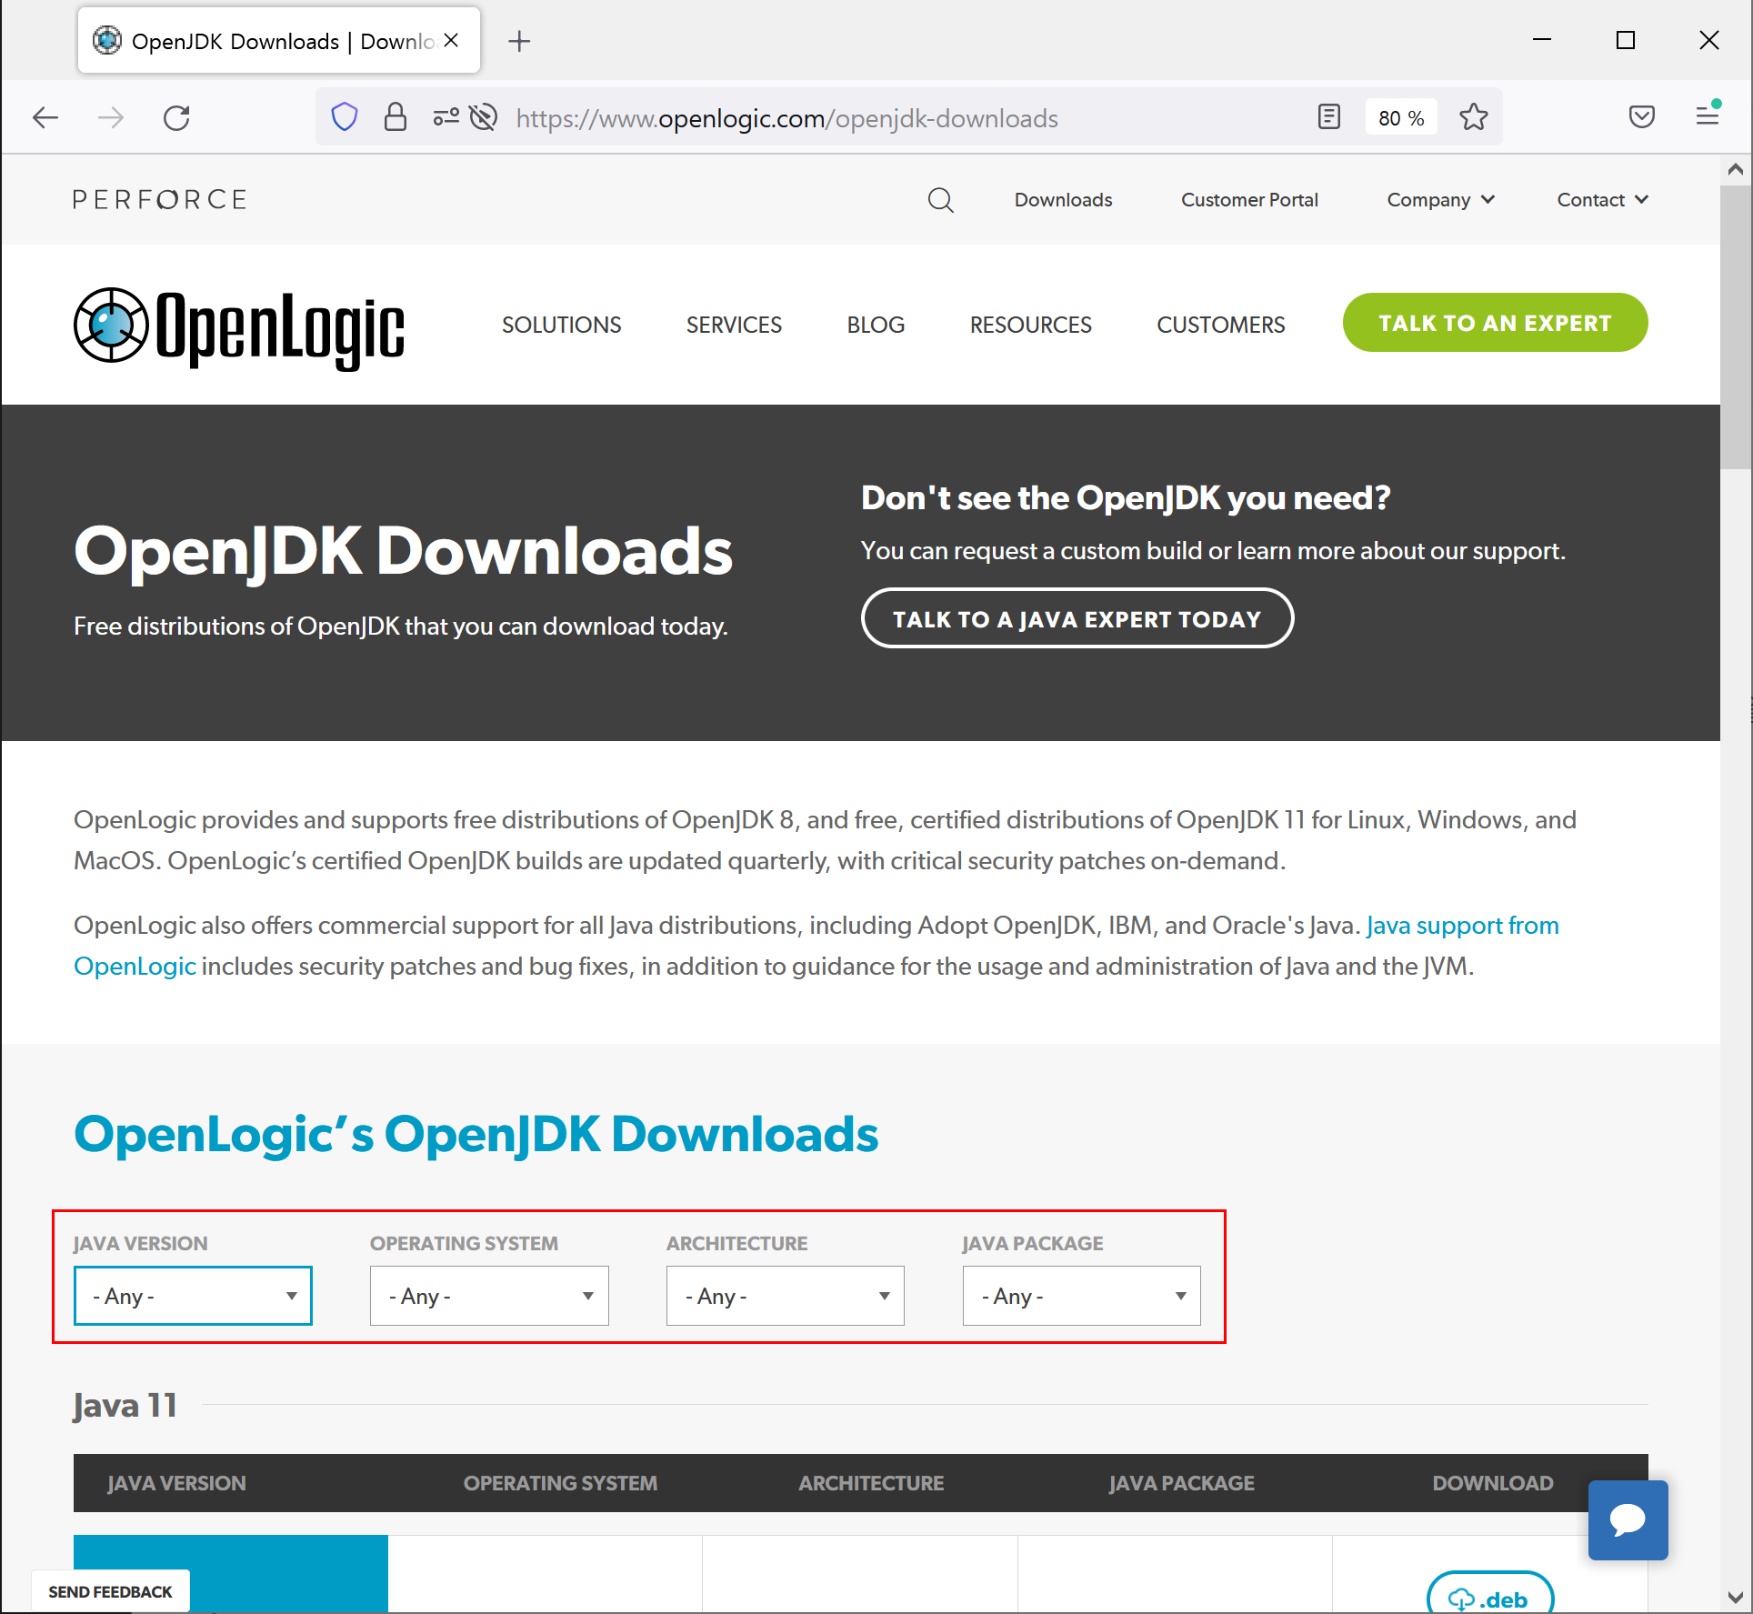Screen dimensions: 1753x1614
Task: Expand the Operating System dropdown
Action: [x=489, y=1295]
